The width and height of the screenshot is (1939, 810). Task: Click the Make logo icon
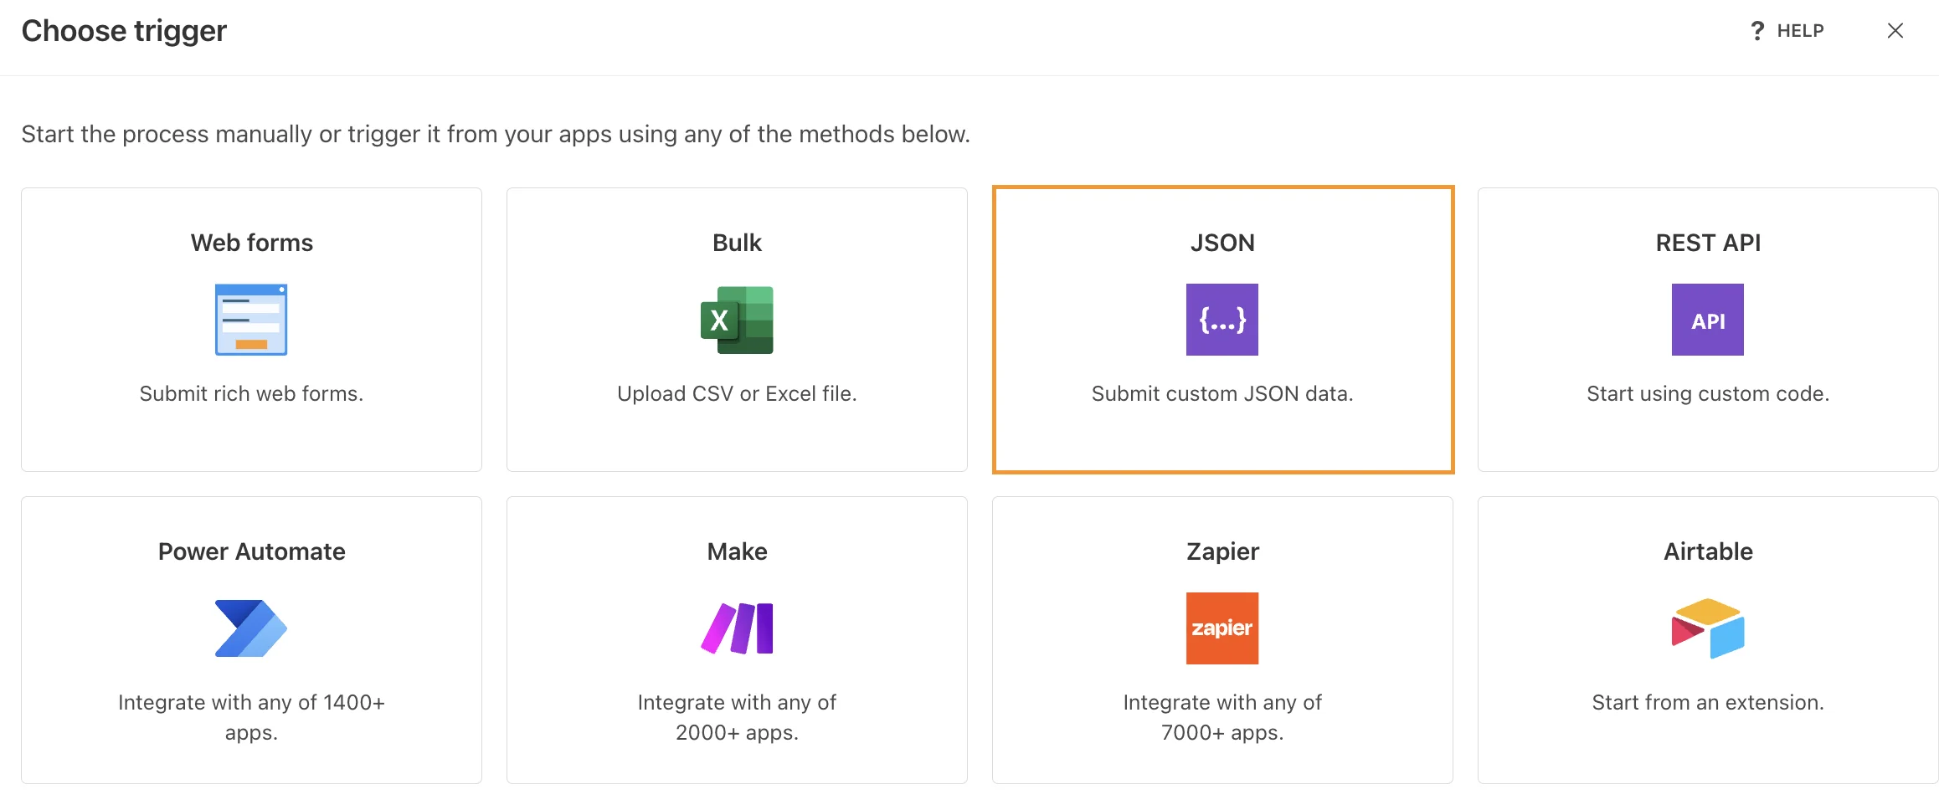pyautogui.click(x=736, y=628)
